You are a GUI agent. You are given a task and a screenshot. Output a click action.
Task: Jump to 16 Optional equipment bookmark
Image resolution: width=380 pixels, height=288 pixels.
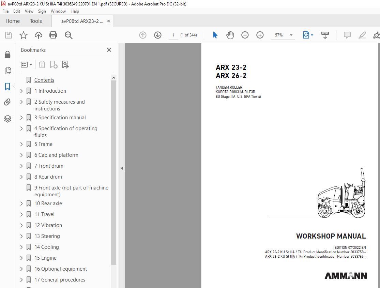point(61,269)
